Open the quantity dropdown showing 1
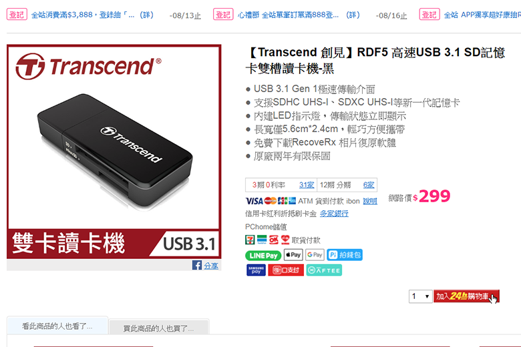This screenshot has height=347, width=521. pyautogui.click(x=420, y=296)
